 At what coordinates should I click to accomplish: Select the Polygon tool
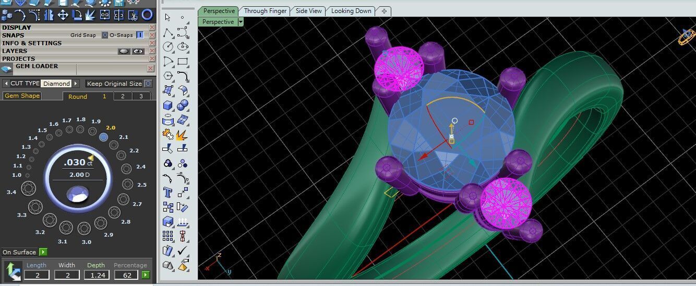point(168,76)
